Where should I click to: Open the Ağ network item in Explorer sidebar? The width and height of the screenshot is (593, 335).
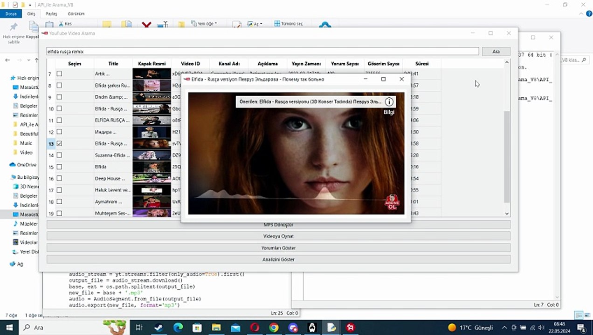point(16,264)
